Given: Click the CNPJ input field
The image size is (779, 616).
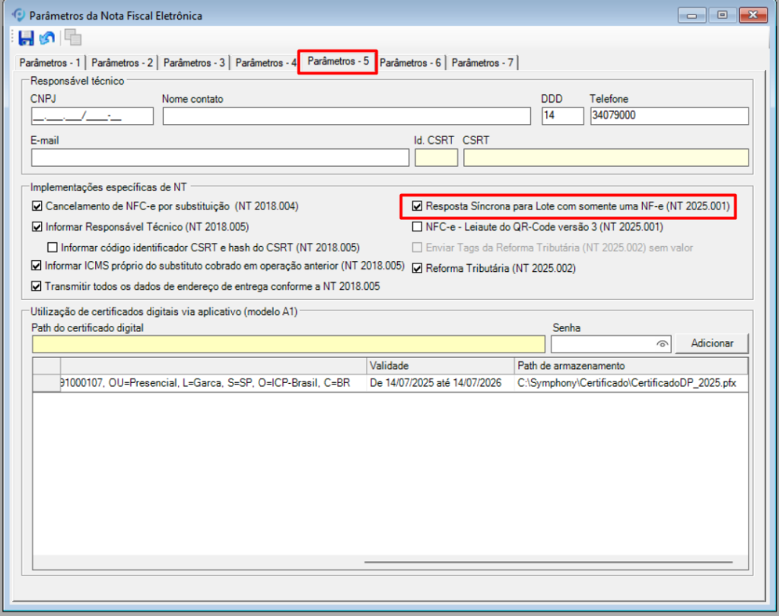Looking at the screenshot, I should point(92,116).
